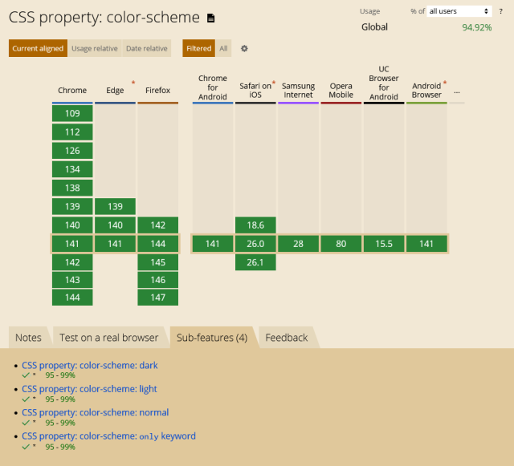Viewport: 514px width, 466px height.
Task: Switch to Usage relative view
Action: coord(94,48)
